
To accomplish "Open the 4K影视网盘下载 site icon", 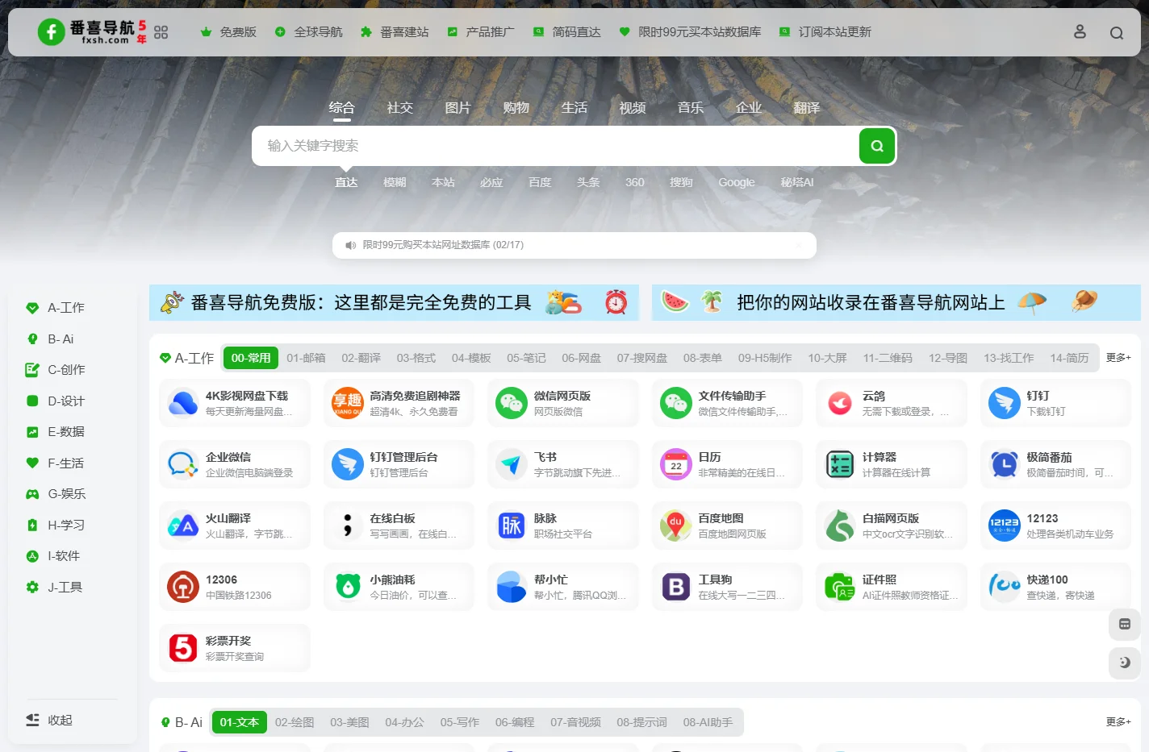I will pyautogui.click(x=183, y=403).
